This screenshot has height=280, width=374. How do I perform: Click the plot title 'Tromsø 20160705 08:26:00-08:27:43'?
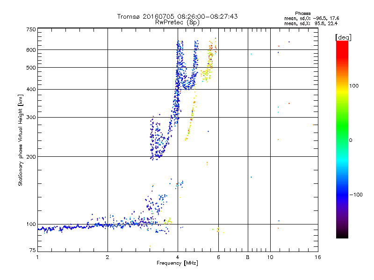click(x=177, y=16)
